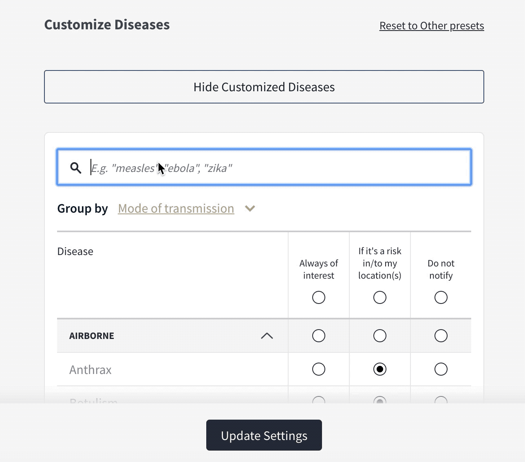The width and height of the screenshot is (525, 462).
Task: Select Do not notify for all diseases
Action: click(x=441, y=297)
